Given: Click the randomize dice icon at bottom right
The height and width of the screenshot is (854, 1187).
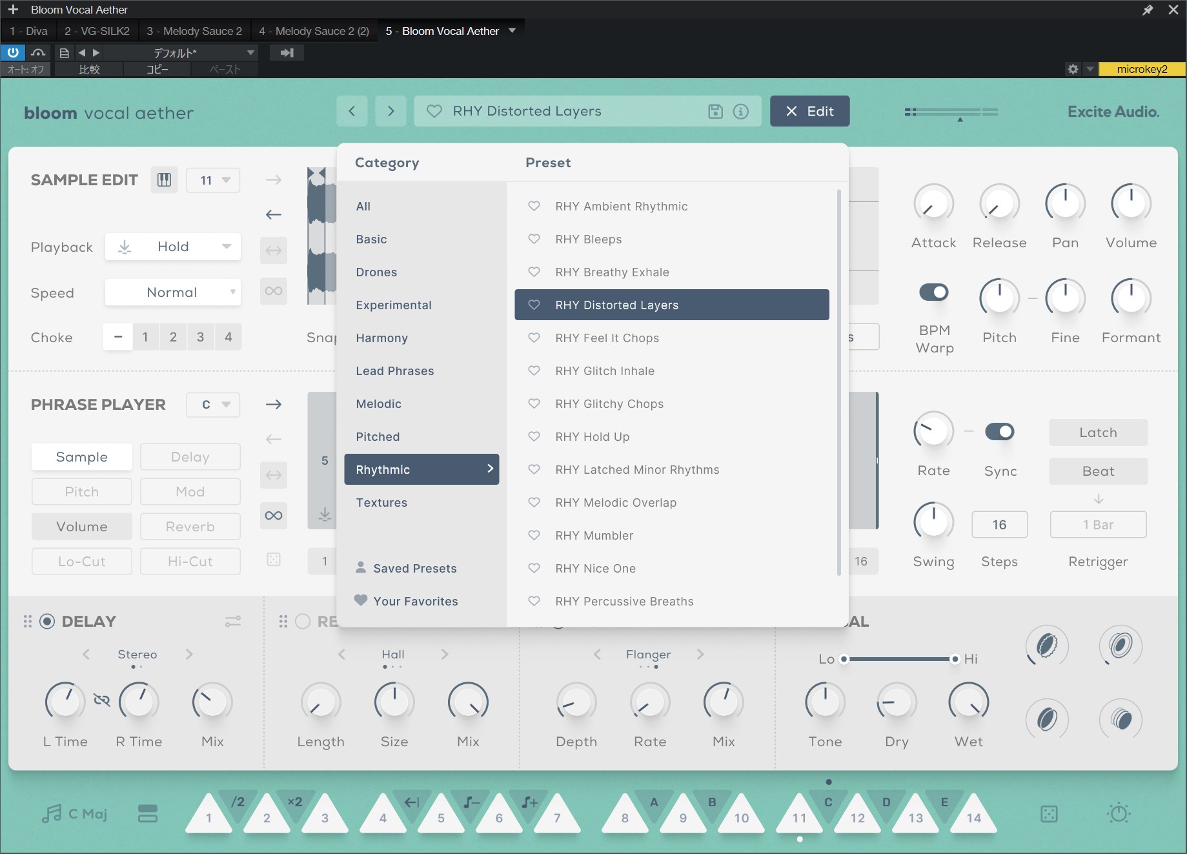Looking at the screenshot, I should [x=1049, y=814].
